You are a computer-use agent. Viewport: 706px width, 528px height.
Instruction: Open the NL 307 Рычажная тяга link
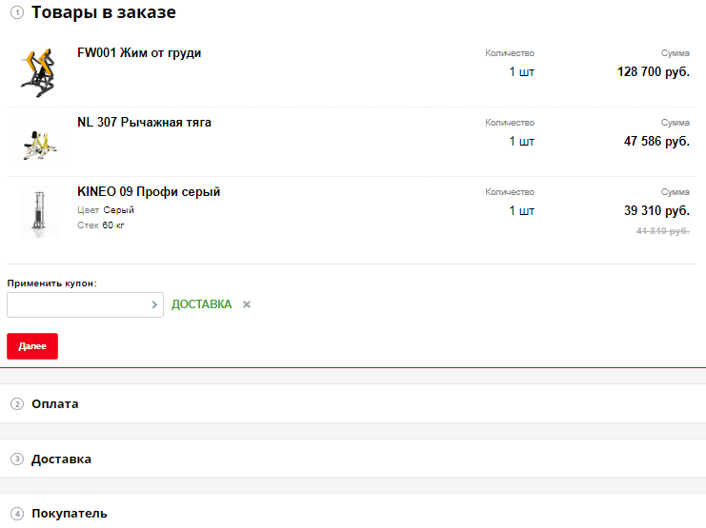[144, 123]
